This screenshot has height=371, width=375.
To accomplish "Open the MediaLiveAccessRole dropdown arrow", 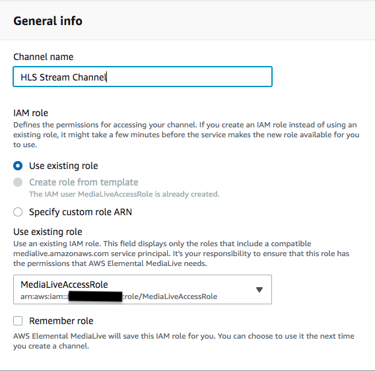I will click(259, 290).
